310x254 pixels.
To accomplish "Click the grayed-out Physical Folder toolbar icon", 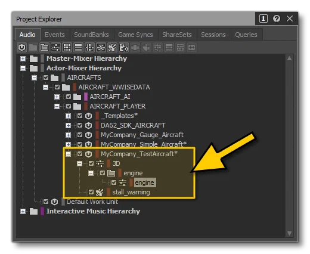I will [33, 48].
